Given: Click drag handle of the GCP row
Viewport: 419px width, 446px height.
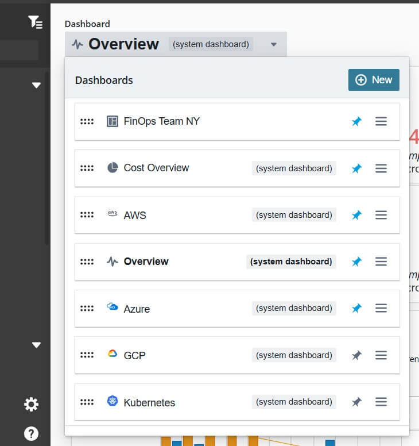Looking at the screenshot, I should (x=87, y=355).
